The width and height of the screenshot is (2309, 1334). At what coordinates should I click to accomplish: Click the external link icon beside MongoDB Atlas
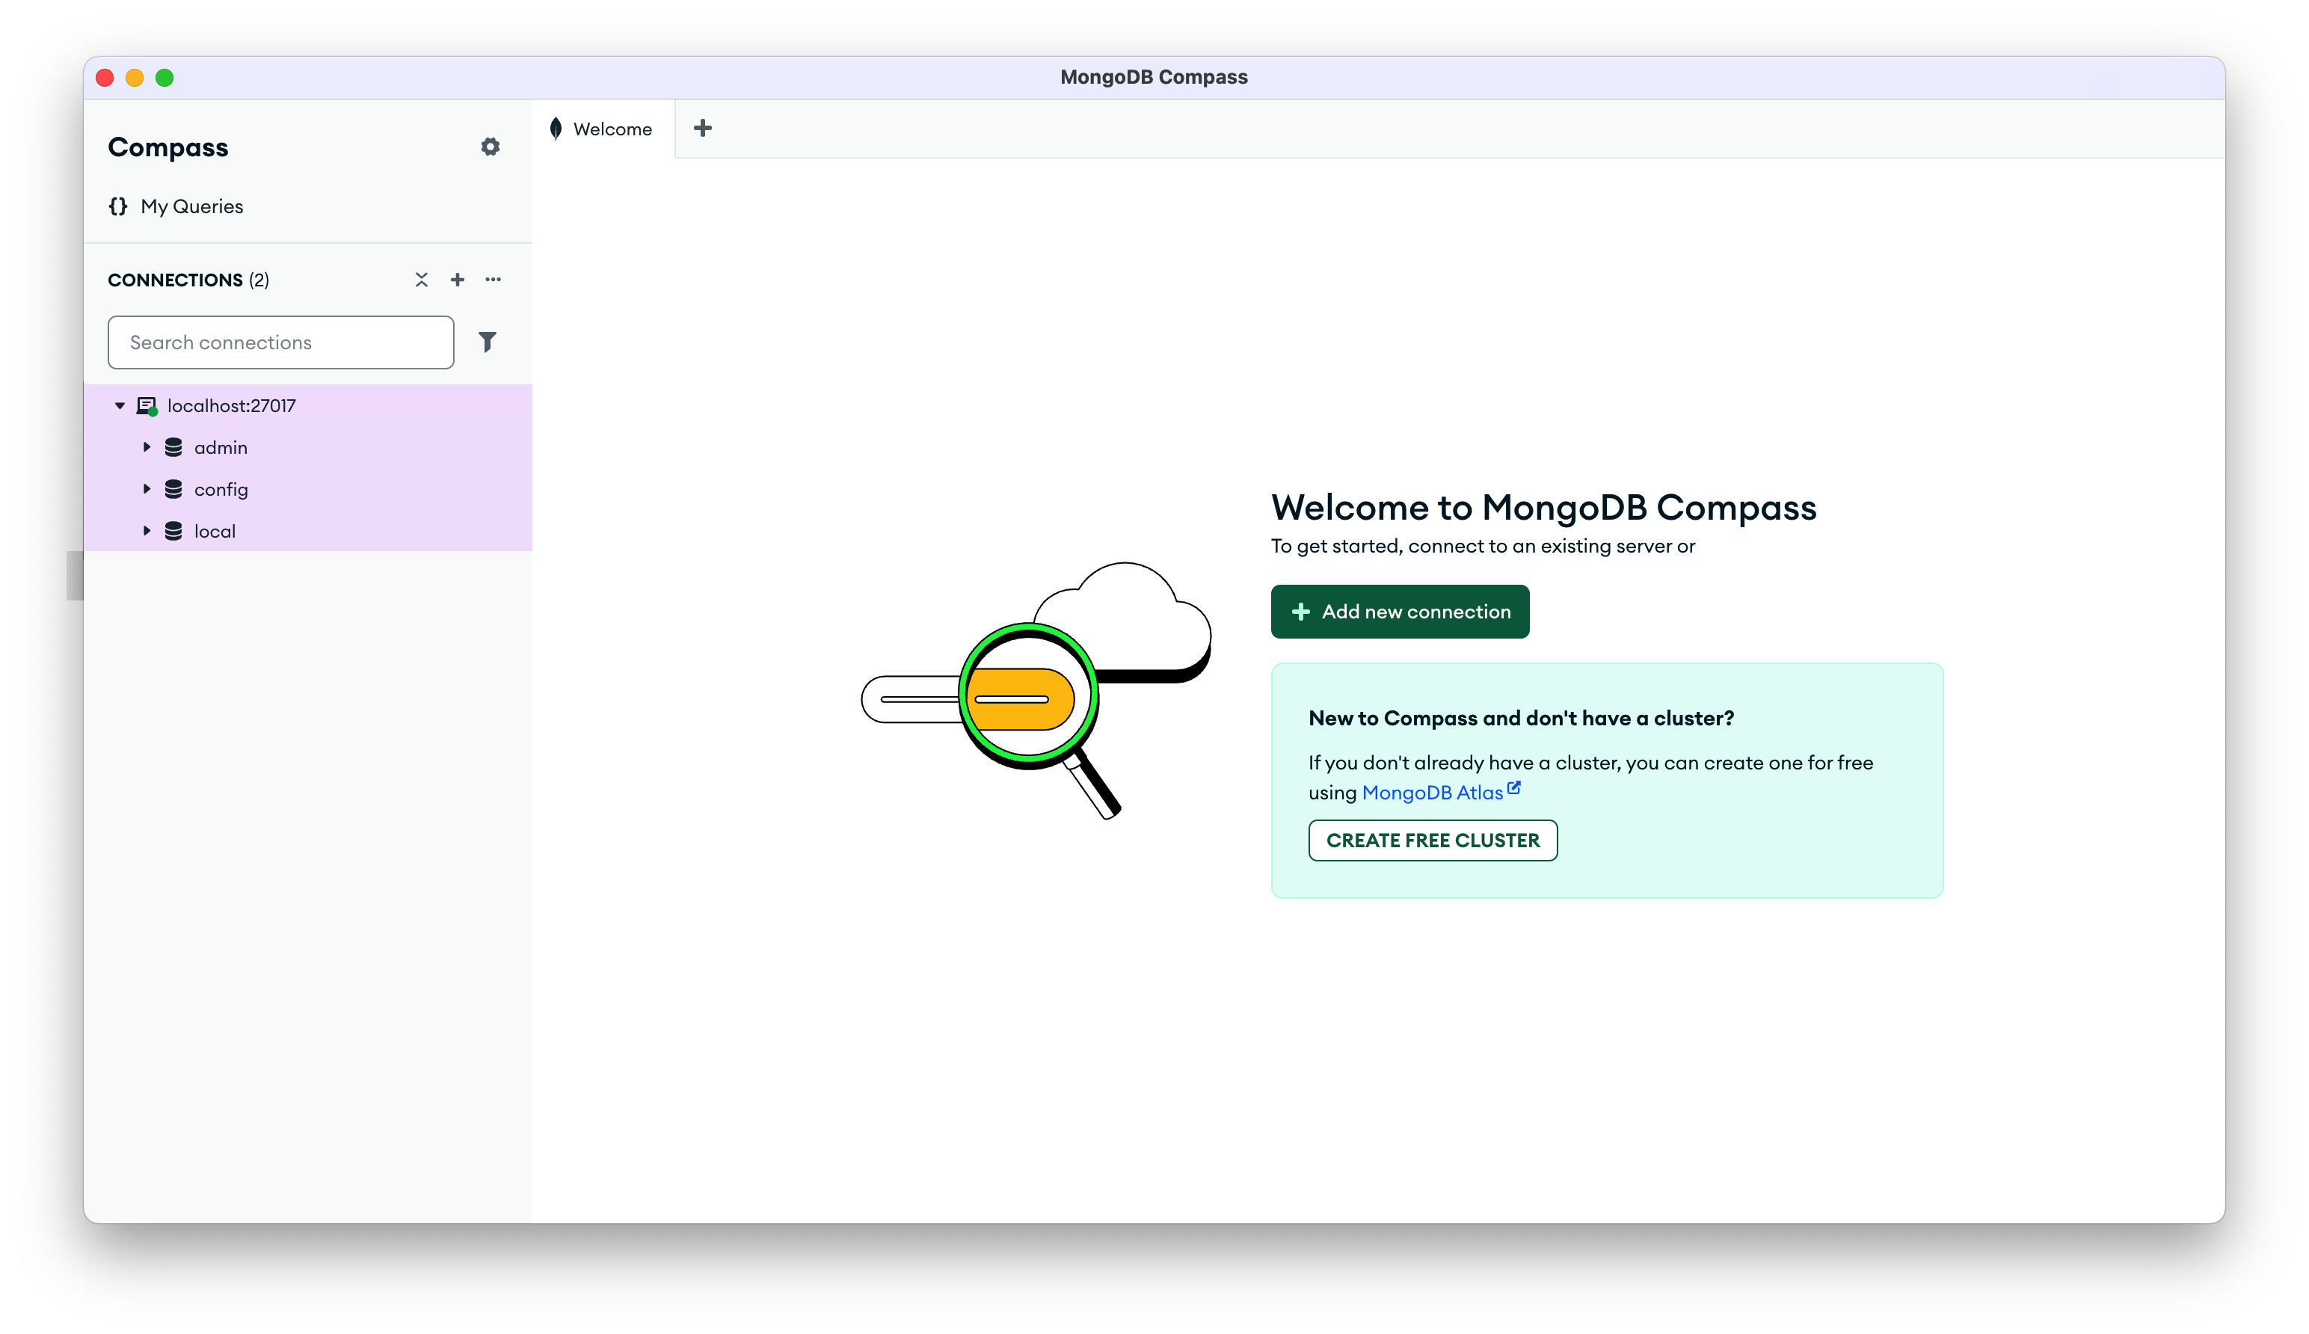click(x=1514, y=787)
